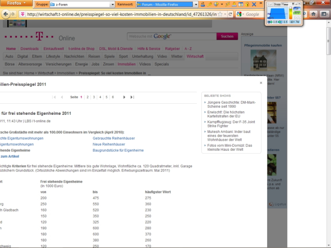Click the browser back arrow button
Viewport: 331px width, 248px height.
pos(6,14)
